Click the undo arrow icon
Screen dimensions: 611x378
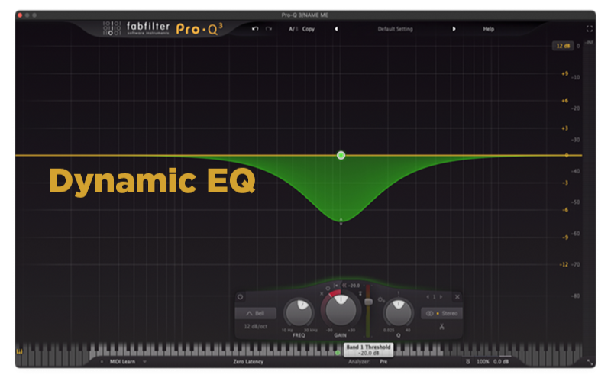pos(255,29)
